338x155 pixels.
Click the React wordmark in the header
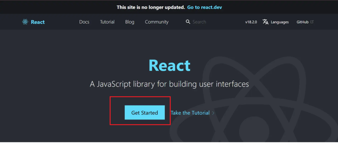pyautogui.click(x=38, y=22)
